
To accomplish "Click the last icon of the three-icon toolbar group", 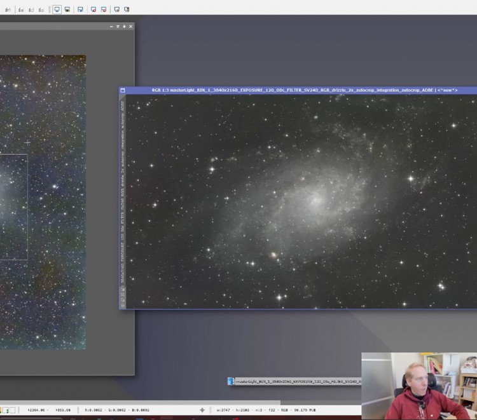I will (41, 10).
